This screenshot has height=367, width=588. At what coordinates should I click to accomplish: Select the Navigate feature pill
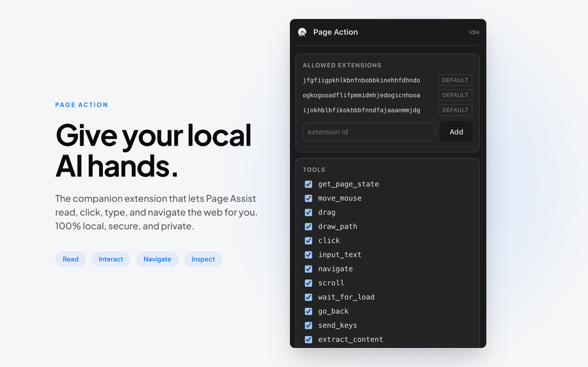pos(157,259)
